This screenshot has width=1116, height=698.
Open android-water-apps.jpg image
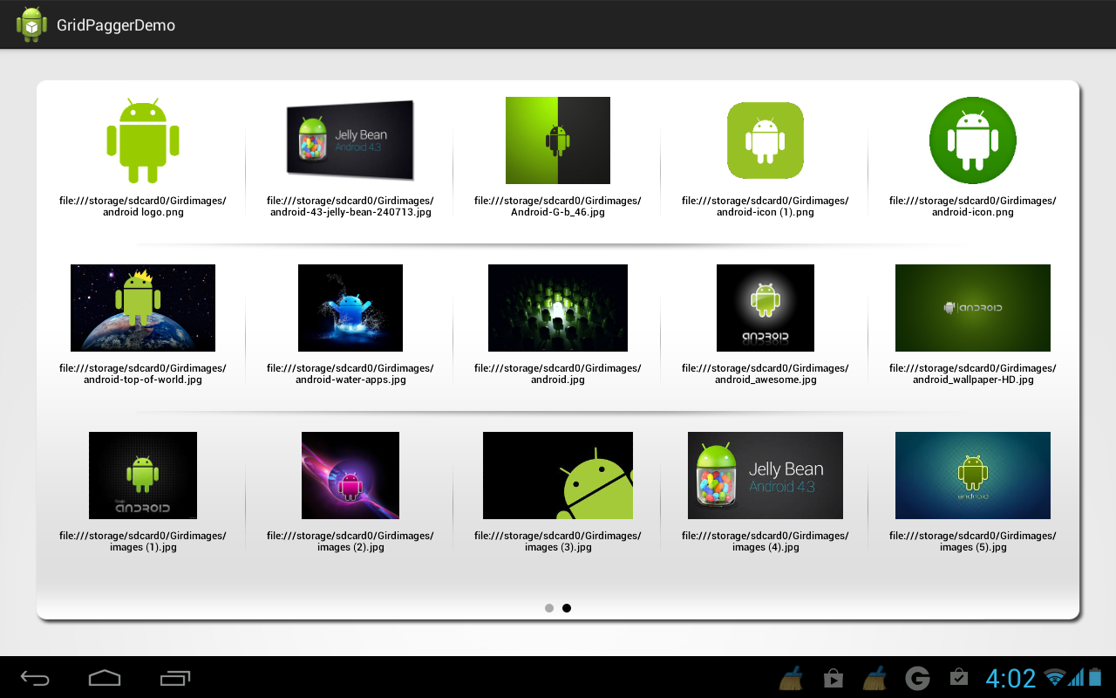pyautogui.click(x=350, y=308)
